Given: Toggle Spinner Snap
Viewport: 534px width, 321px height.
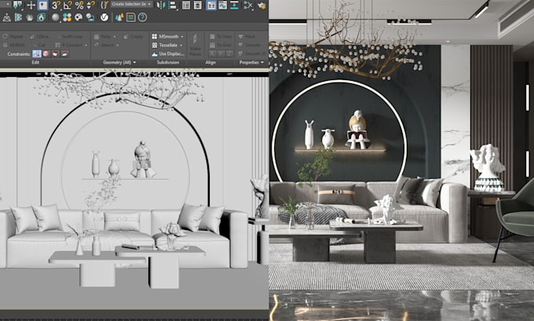Looking at the screenshot, I should pyautogui.click(x=91, y=5).
